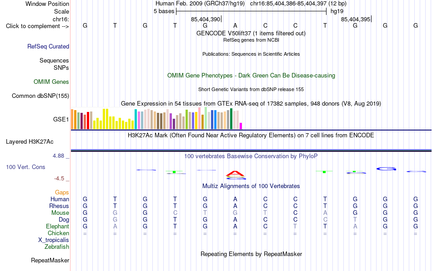Viewport: 432px width, 271px height.
Task: Click the Layered H3K27Ac track label
Action: pyautogui.click(x=30, y=142)
